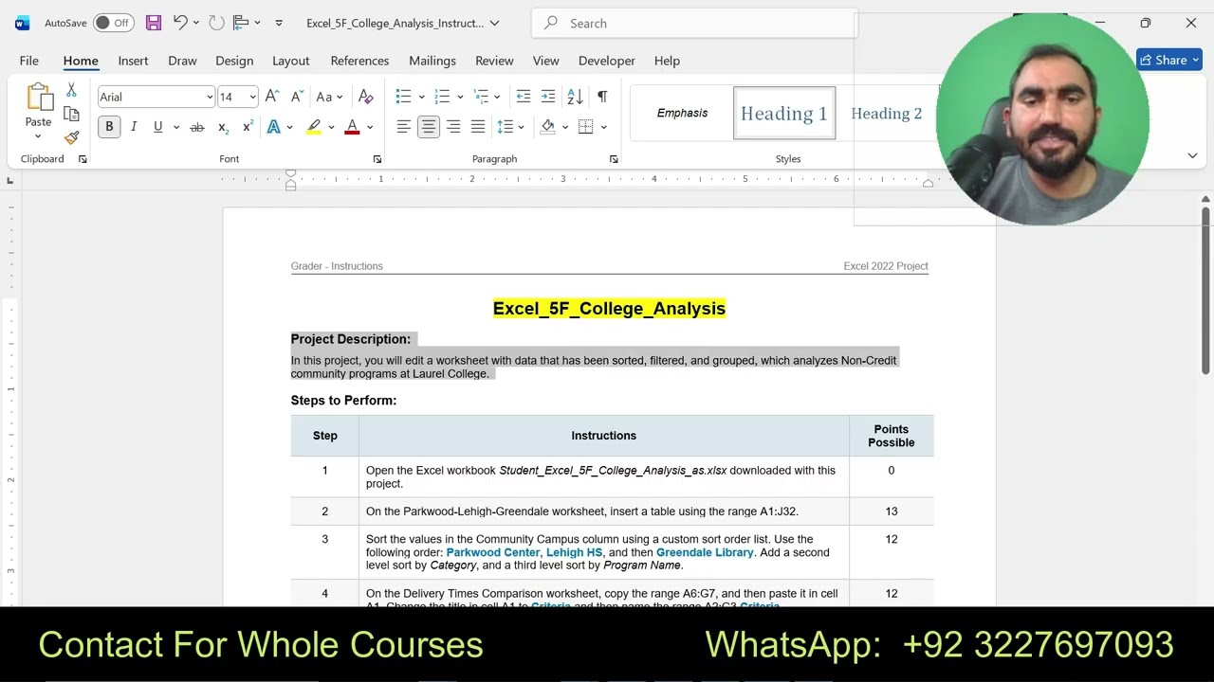The image size is (1214, 682).
Task: Align text left
Action: pos(403,127)
